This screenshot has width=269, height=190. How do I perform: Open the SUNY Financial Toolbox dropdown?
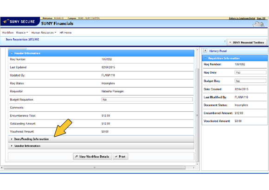[x=247, y=42]
